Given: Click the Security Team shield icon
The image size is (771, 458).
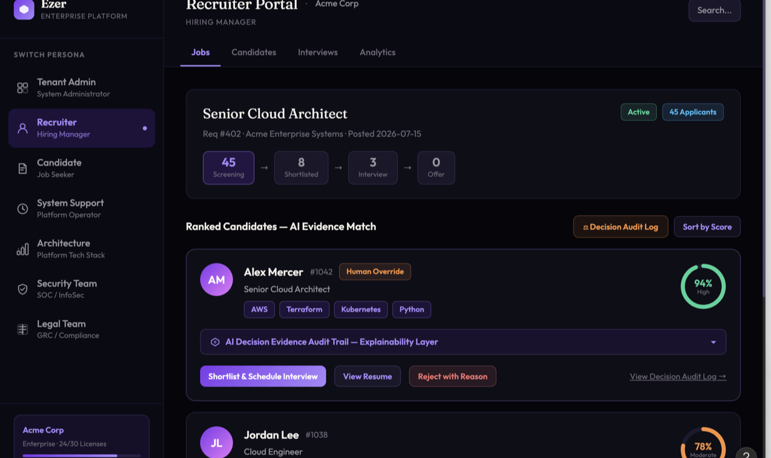Looking at the screenshot, I should [x=22, y=290].
